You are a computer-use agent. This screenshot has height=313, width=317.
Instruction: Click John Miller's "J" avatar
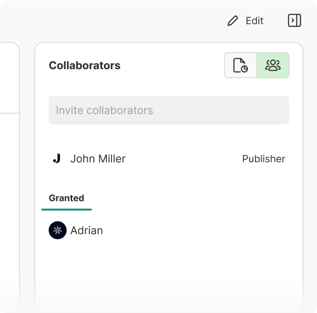[x=57, y=159]
